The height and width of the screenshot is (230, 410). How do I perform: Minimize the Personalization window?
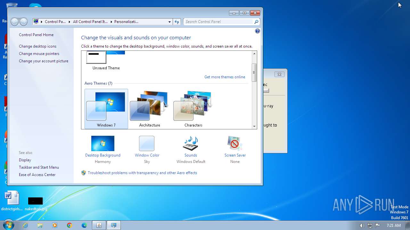(x=234, y=13)
